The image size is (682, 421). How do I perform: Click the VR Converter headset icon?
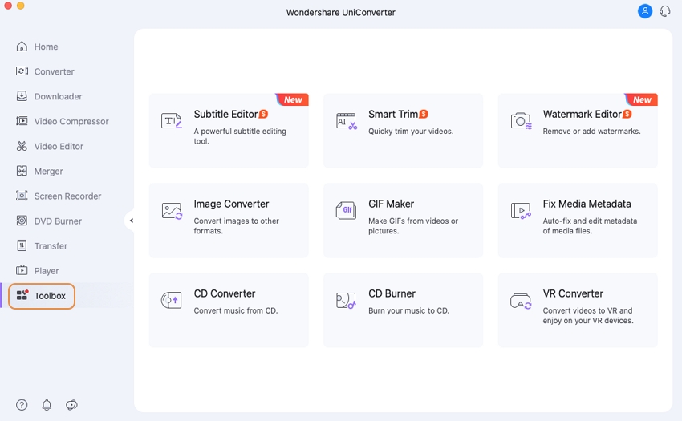(x=521, y=301)
